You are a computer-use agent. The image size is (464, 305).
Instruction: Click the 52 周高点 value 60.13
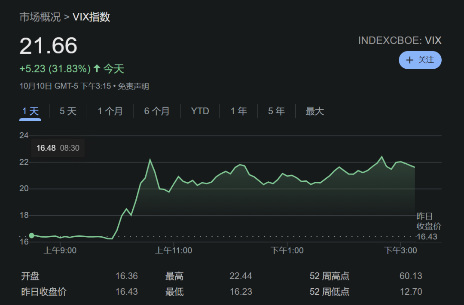(x=412, y=276)
